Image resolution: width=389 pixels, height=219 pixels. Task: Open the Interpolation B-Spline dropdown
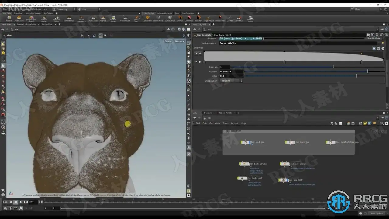[x=232, y=81]
